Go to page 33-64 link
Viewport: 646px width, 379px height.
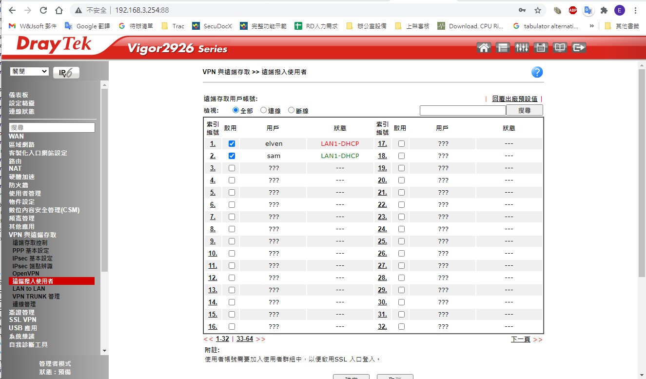coord(245,339)
